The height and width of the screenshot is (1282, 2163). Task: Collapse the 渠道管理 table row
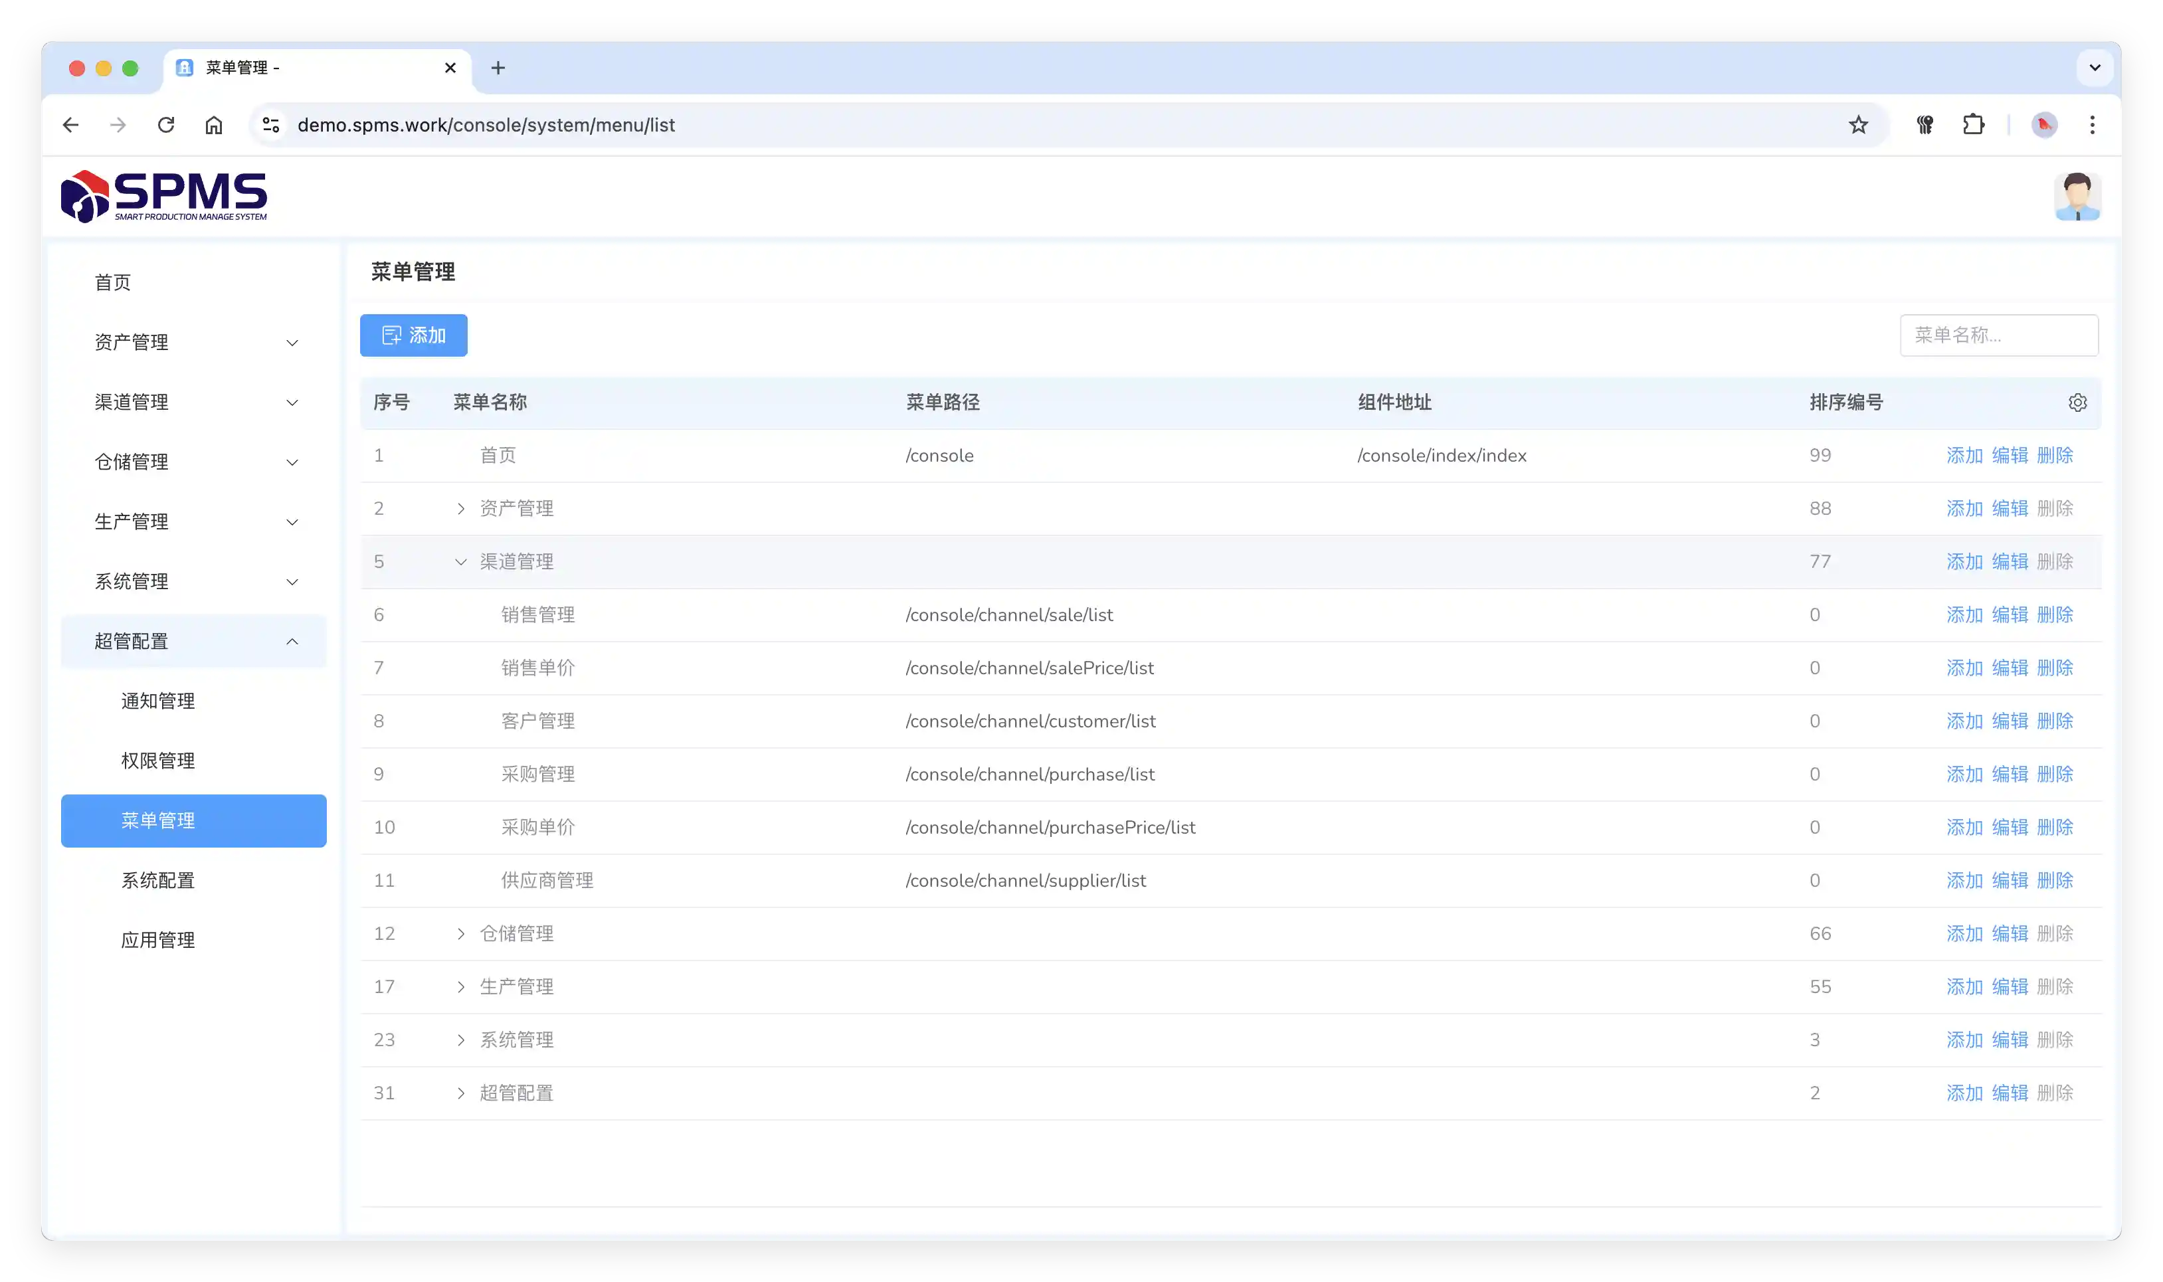pos(460,563)
